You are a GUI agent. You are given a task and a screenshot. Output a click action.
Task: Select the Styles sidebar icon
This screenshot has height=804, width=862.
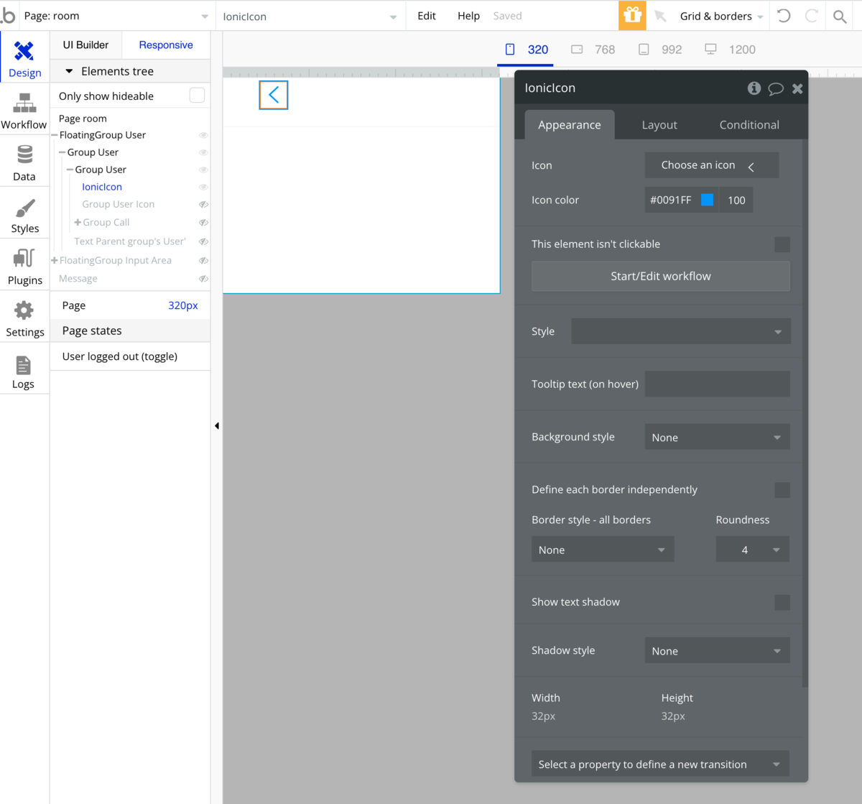point(24,213)
